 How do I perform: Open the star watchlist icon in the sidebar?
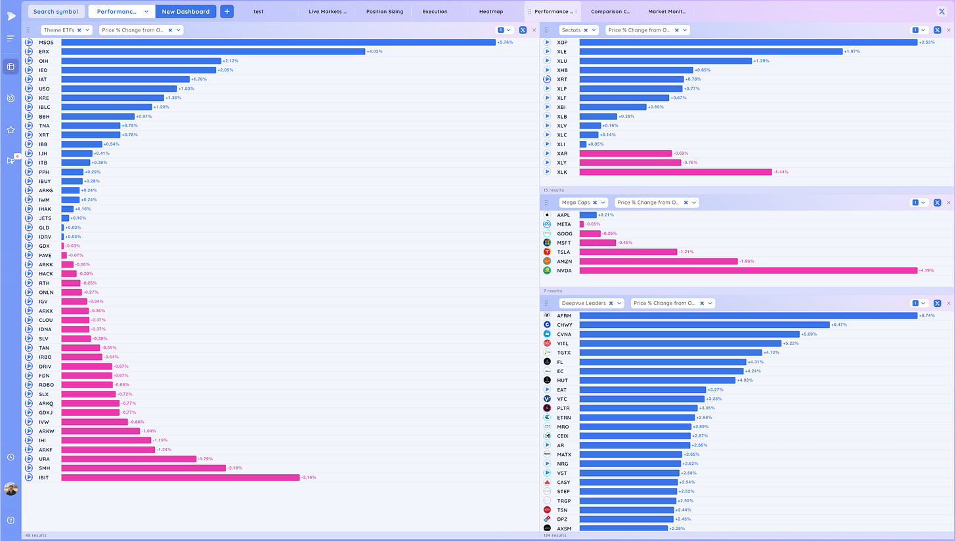click(11, 130)
